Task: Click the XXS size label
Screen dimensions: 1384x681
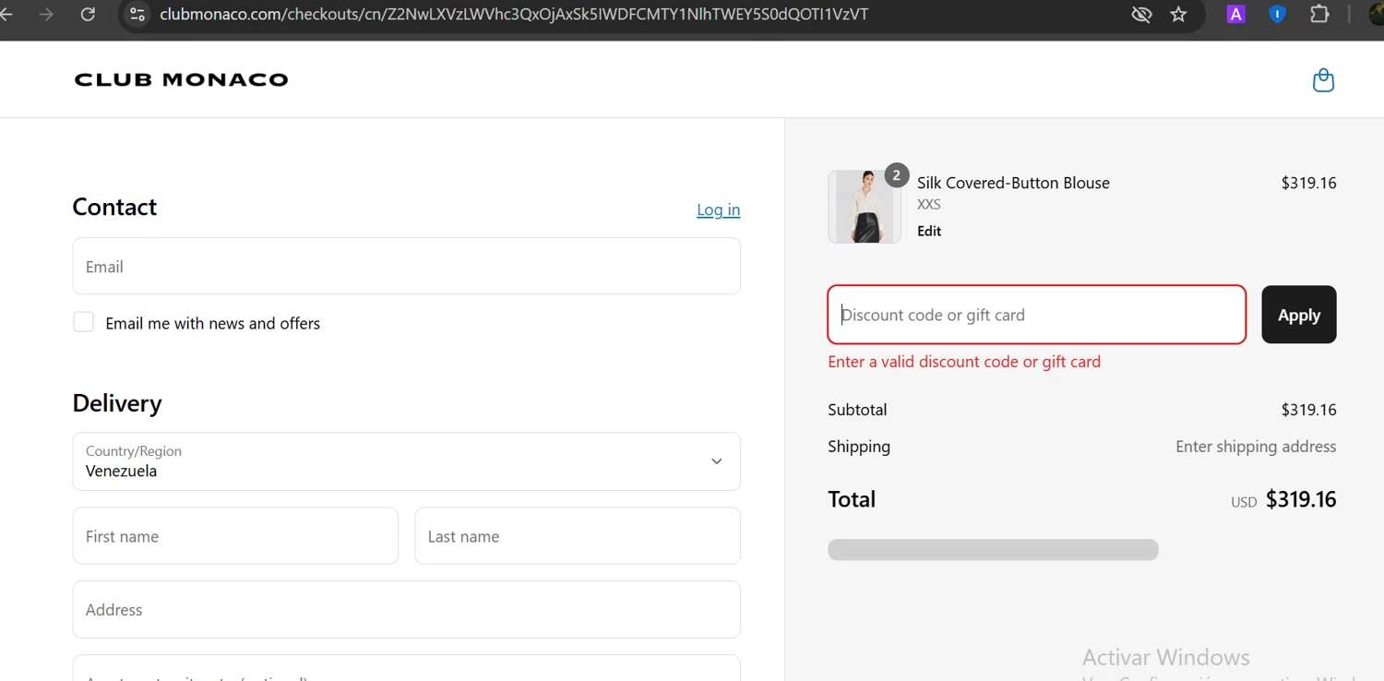Action: tap(929, 205)
